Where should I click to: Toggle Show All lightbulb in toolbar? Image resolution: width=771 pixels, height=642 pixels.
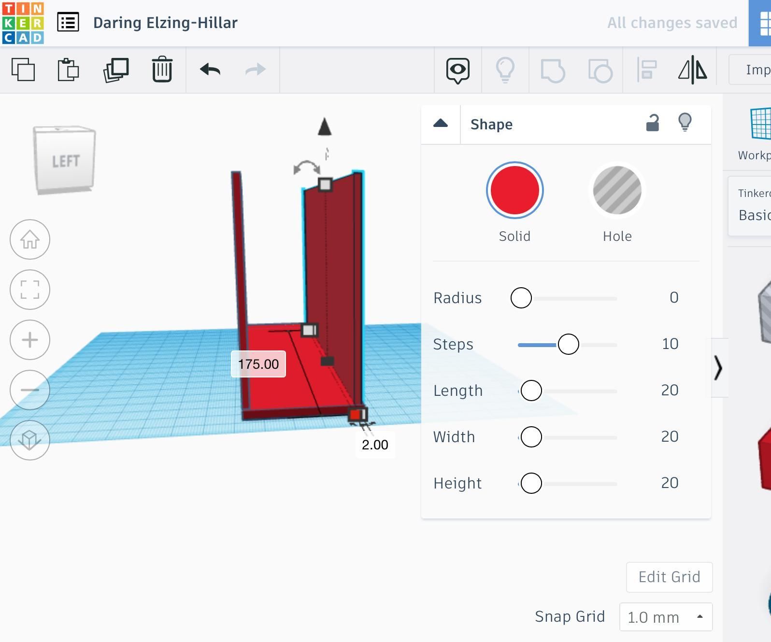[505, 70]
